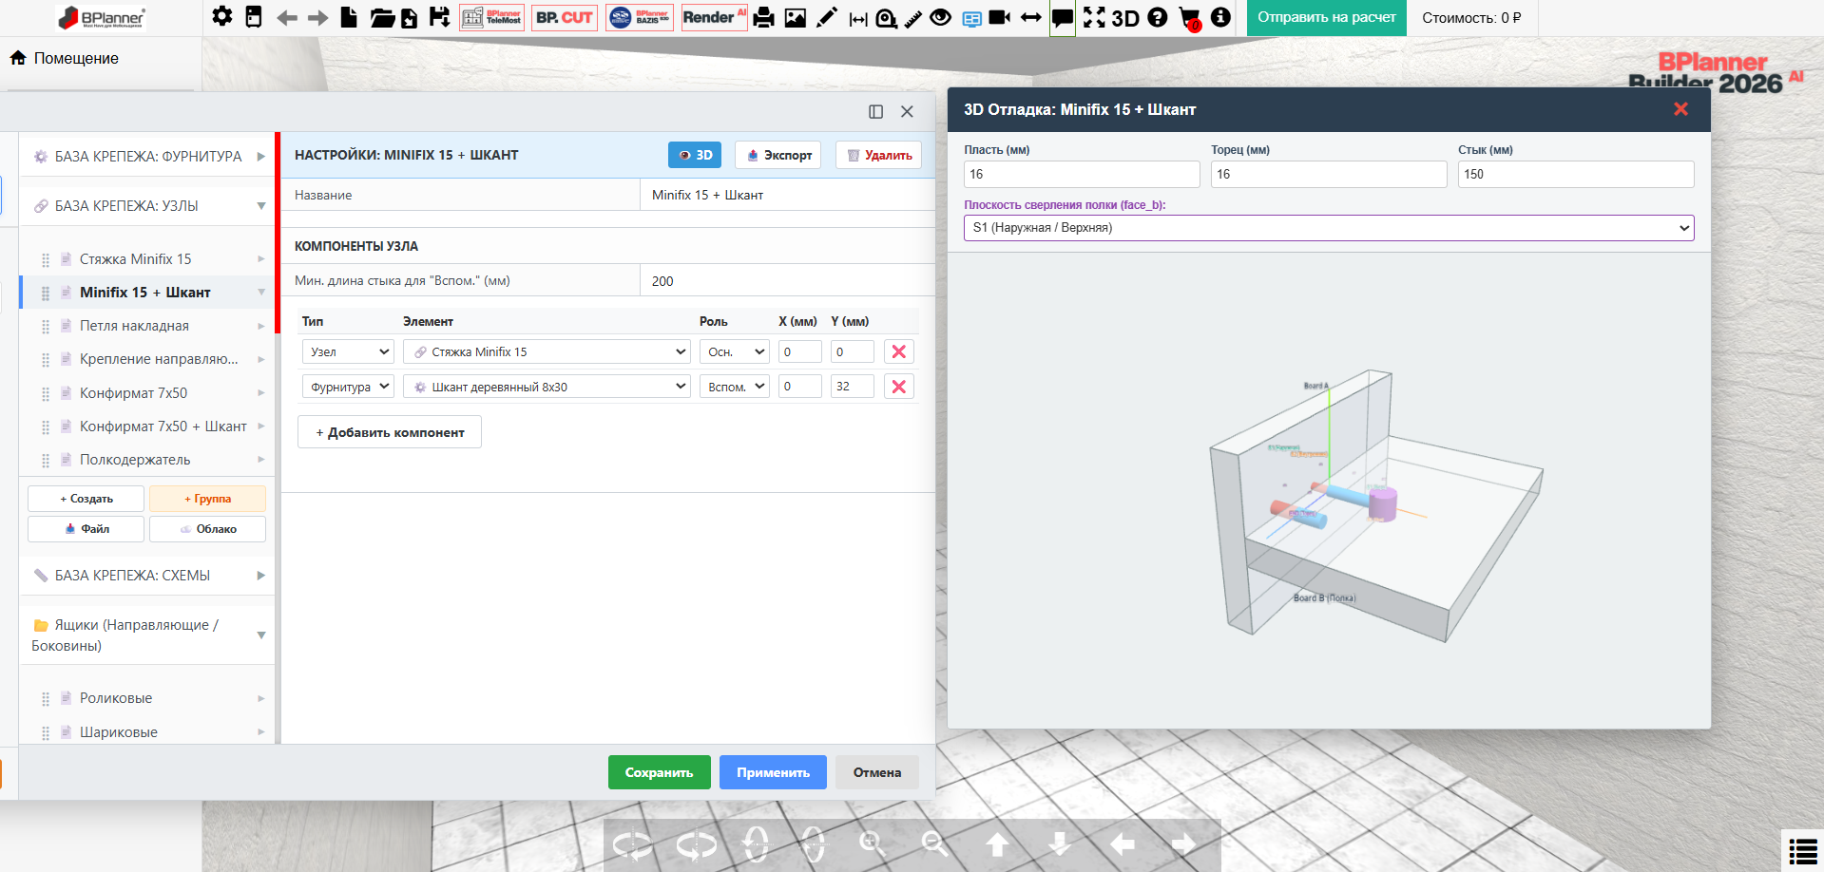
Task: Click the video camera icon
Action: [x=1000, y=17]
